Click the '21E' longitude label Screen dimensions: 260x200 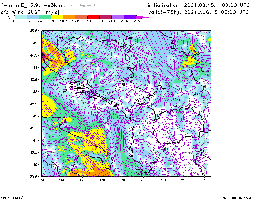(x=164, y=180)
